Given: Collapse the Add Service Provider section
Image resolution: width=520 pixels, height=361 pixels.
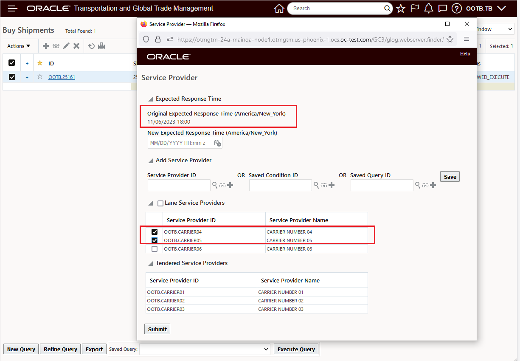Looking at the screenshot, I should (150, 161).
